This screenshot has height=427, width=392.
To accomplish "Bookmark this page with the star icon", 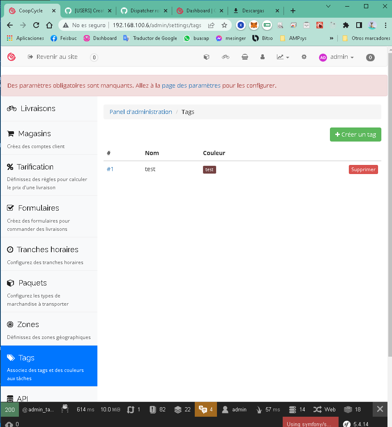I will 224,26.
